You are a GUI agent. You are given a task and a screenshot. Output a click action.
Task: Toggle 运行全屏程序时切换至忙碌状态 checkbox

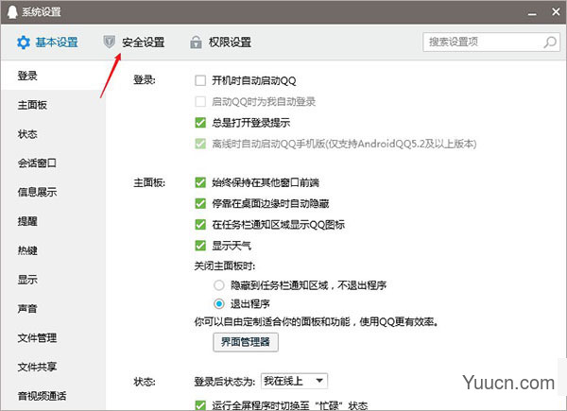tap(200, 405)
